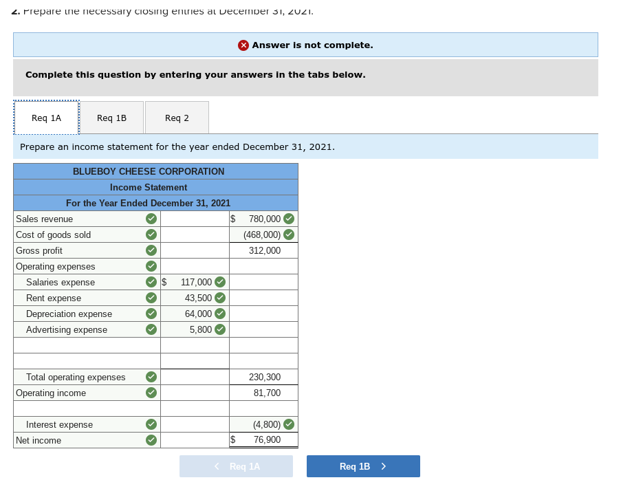Click the 'Prepare an income statement' instruction text
Viewport: 632px width, 491px height.
pos(177,146)
